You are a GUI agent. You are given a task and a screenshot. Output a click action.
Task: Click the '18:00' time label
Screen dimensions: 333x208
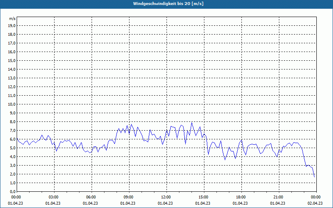[241, 197]
